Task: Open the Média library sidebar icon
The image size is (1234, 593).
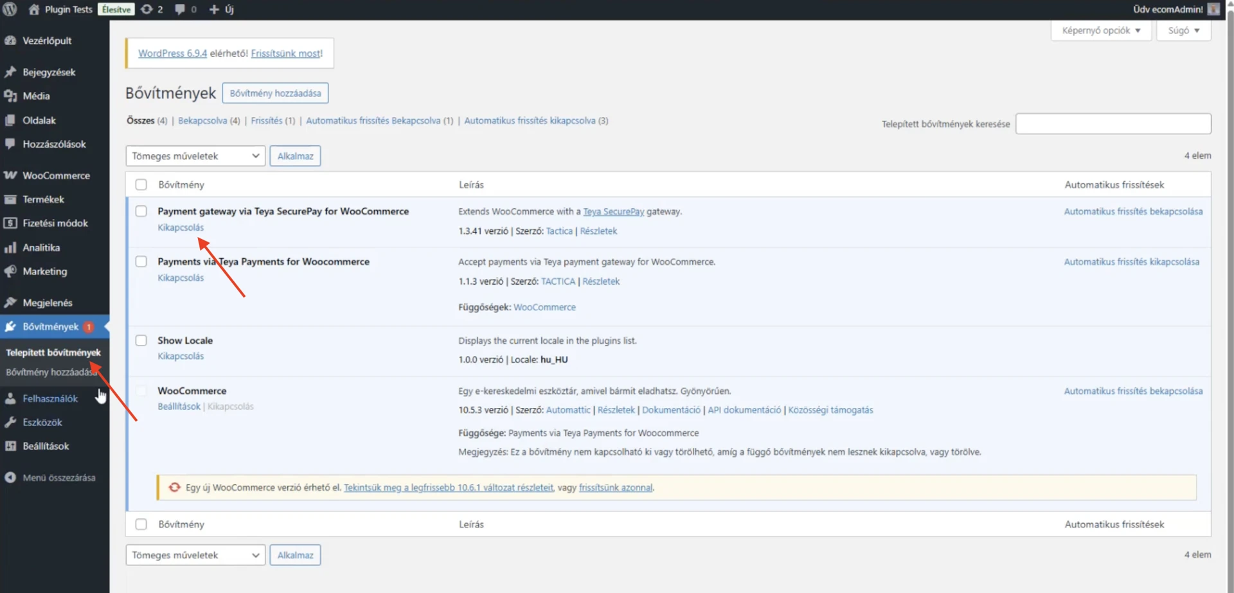Action: [10, 96]
